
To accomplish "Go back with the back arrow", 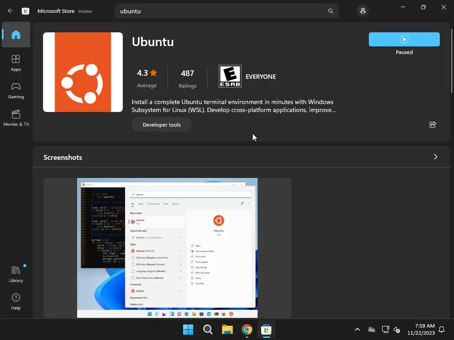I will [11, 11].
